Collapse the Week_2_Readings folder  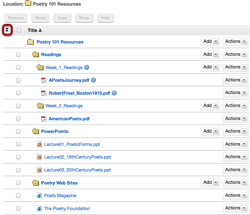click(x=40, y=106)
